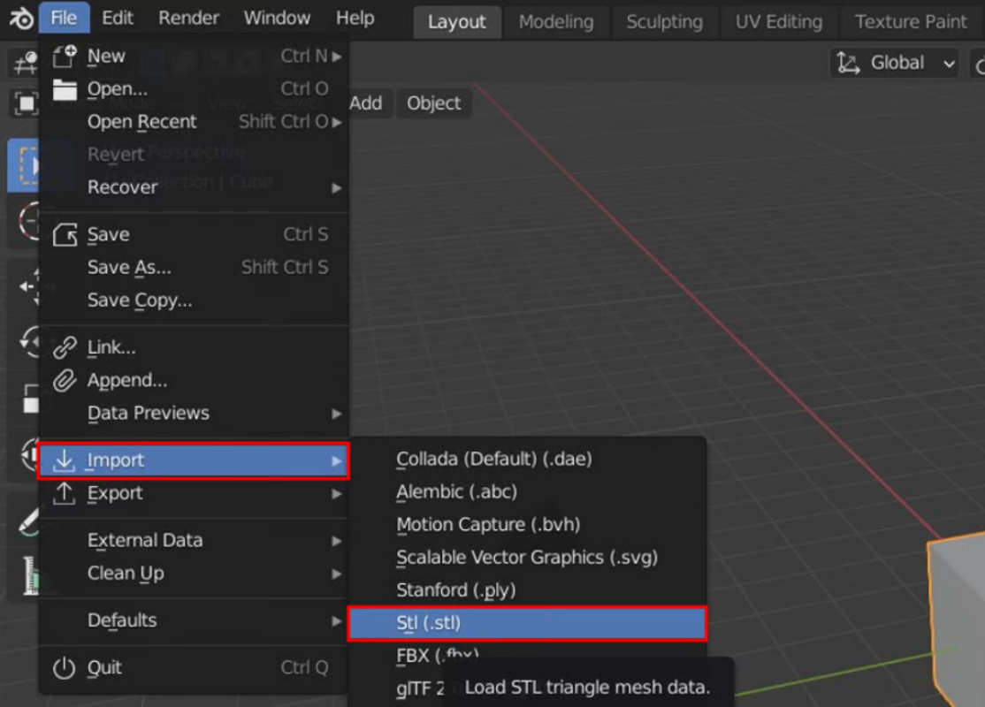The height and width of the screenshot is (707, 985).
Task: Choose New from the File menu
Action: (195, 57)
